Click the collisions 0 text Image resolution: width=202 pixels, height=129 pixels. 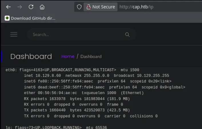pos(144,116)
